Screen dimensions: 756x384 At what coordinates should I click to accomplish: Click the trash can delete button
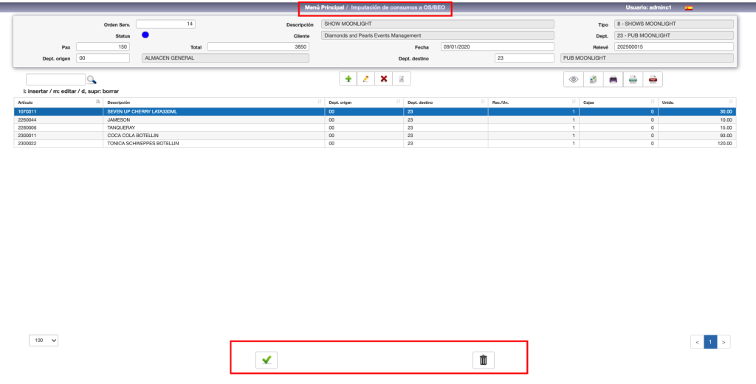pyautogui.click(x=484, y=360)
